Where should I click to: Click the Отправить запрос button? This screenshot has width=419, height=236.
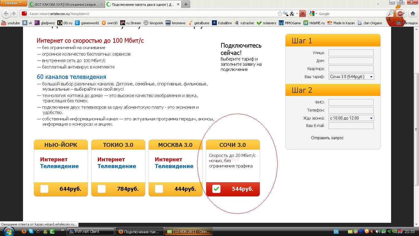click(327, 138)
